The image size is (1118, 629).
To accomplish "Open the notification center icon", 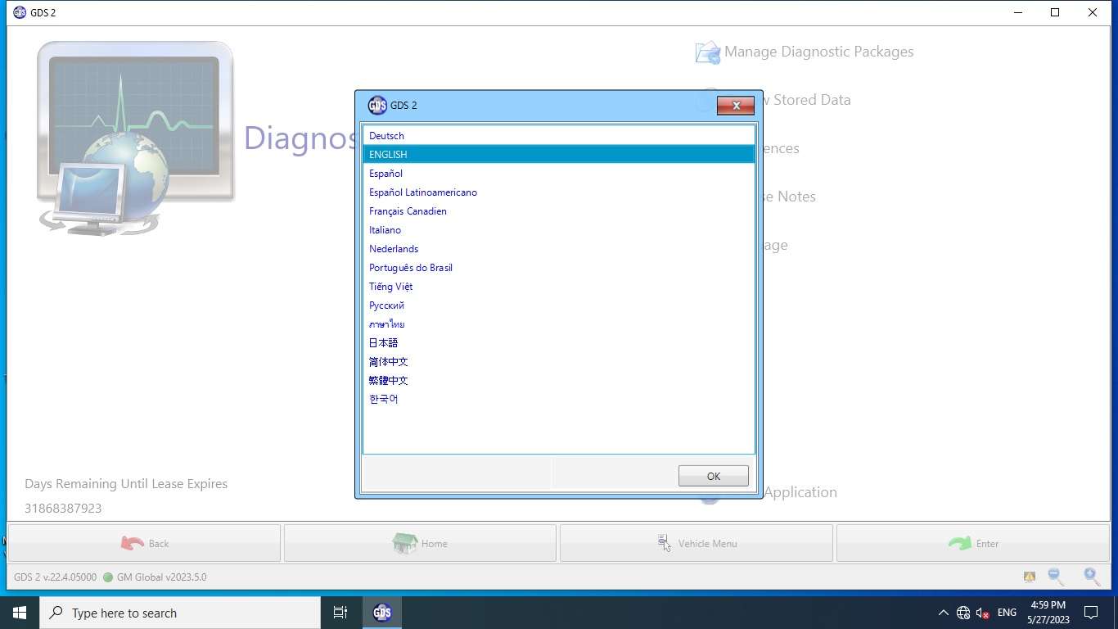I will point(1090,613).
